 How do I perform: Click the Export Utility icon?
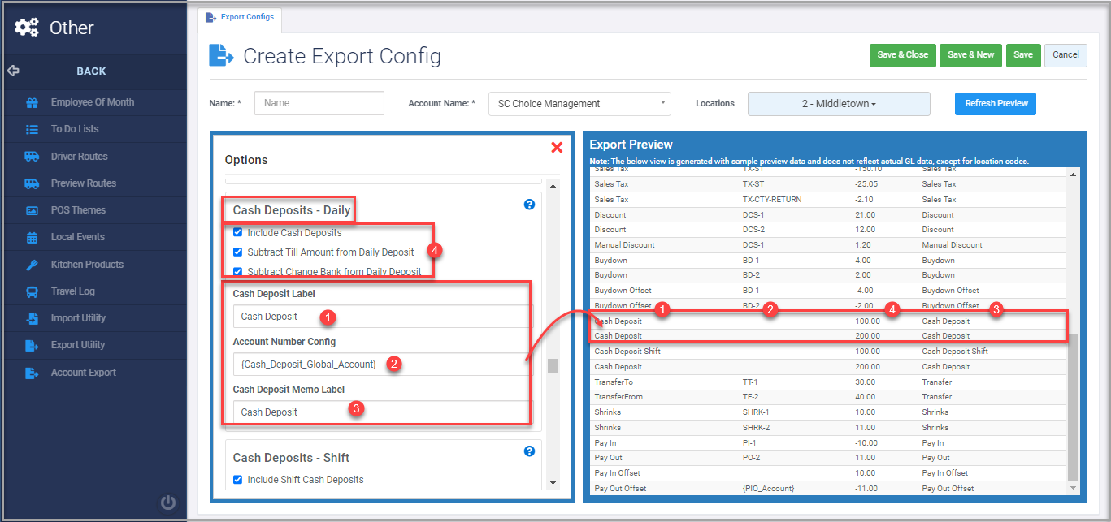tap(32, 345)
